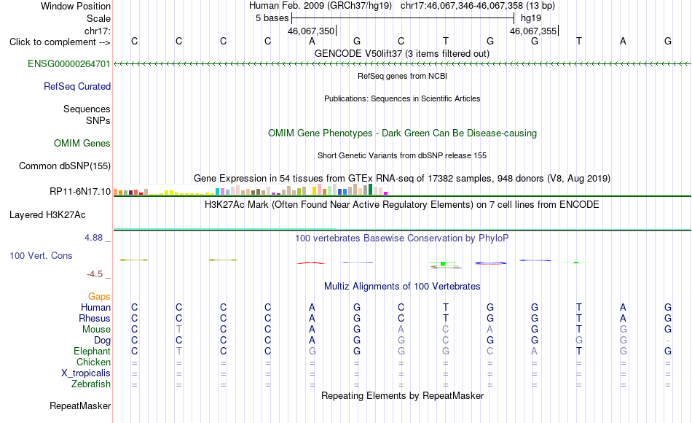
Task: Select the chr17: ruler label
Action: (x=98, y=31)
